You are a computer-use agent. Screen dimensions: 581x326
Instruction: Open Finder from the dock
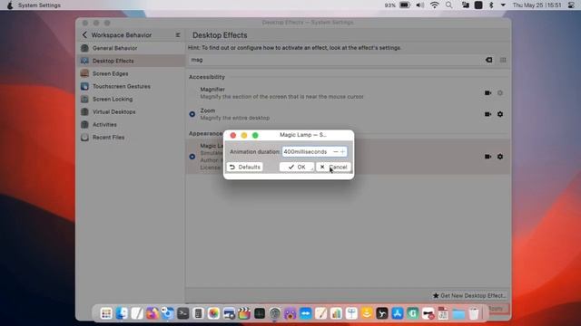click(x=122, y=314)
